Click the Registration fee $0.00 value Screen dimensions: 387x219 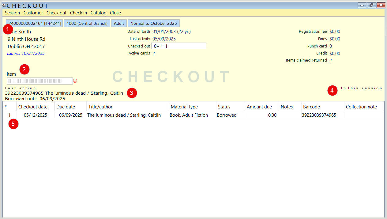(335, 32)
